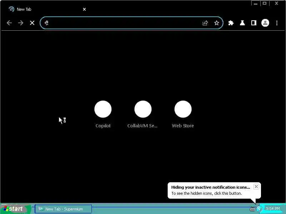The width and height of the screenshot is (286, 214).
Task: Dismiss the notification icons balloon
Action: coord(256,187)
